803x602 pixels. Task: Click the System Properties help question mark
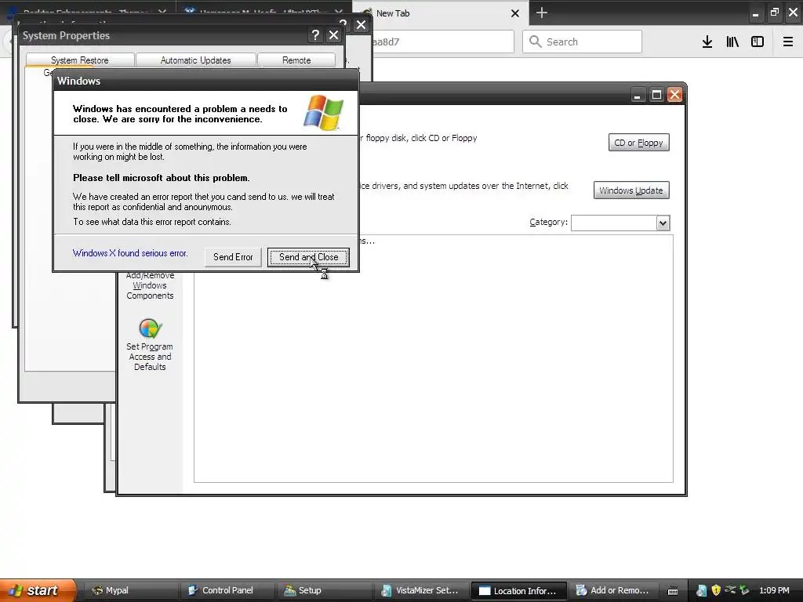tap(315, 34)
